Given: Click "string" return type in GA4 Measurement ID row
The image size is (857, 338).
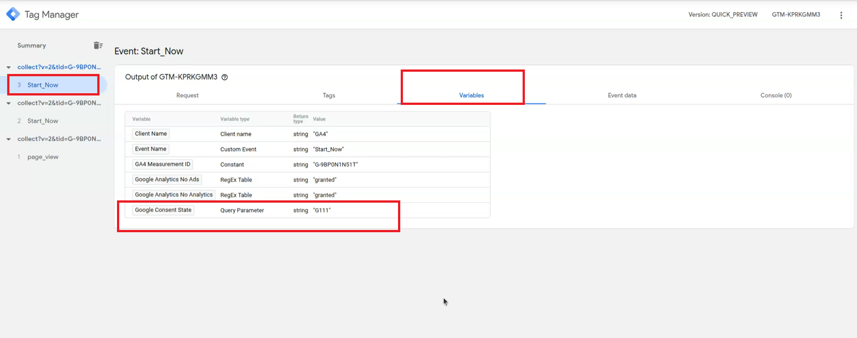Looking at the screenshot, I should 301,165.
